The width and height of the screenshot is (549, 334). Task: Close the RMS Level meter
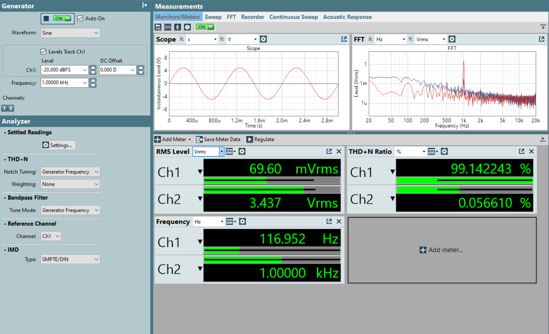(x=339, y=151)
